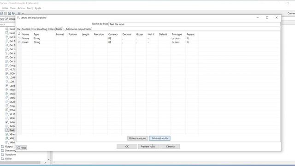Expand the Streaming folder in steps tree

point(2,151)
